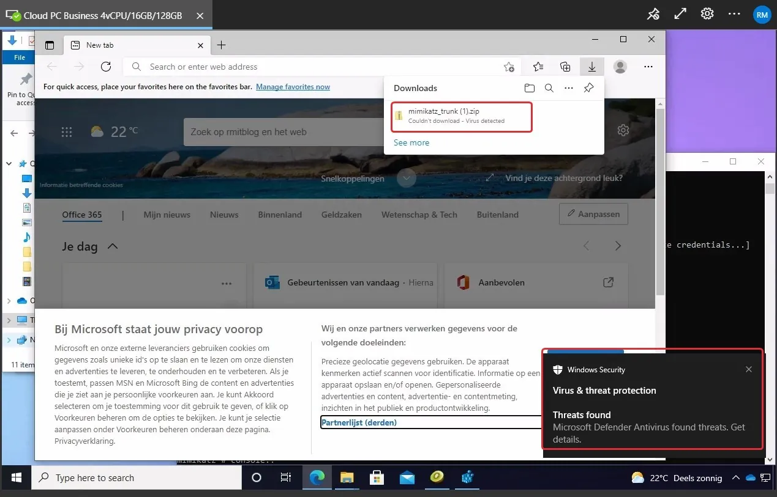Expand the Snelkoppelingen chevron

point(406,179)
